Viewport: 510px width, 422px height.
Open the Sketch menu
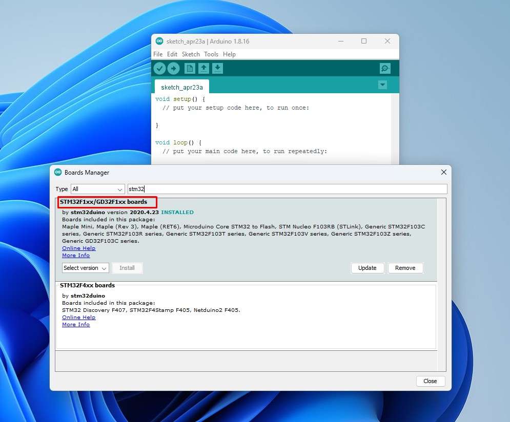pyautogui.click(x=191, y=54)
